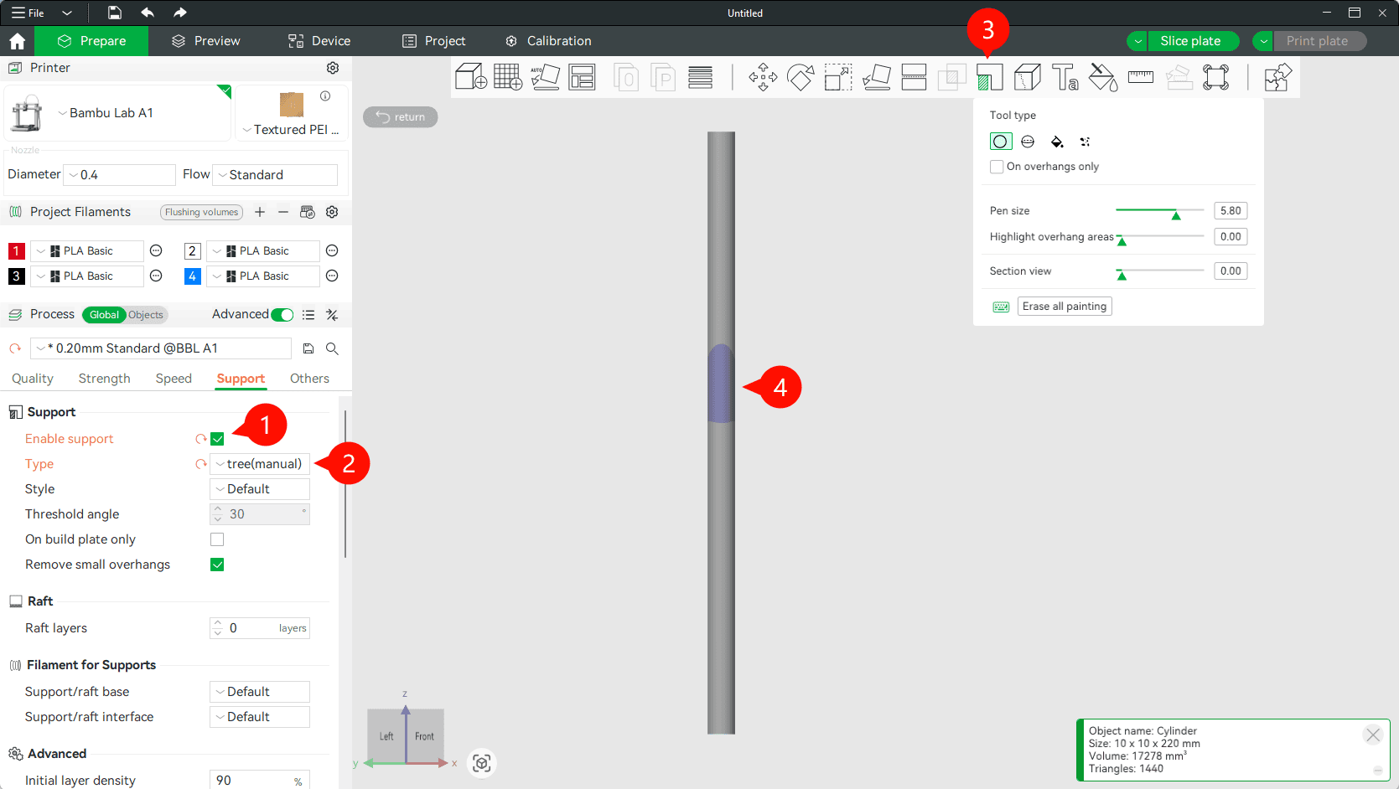Image resolution: width=1399 pixels, height=789 pixels.
Task: Select the Text shape tool
Action: tap(1065, 78)
